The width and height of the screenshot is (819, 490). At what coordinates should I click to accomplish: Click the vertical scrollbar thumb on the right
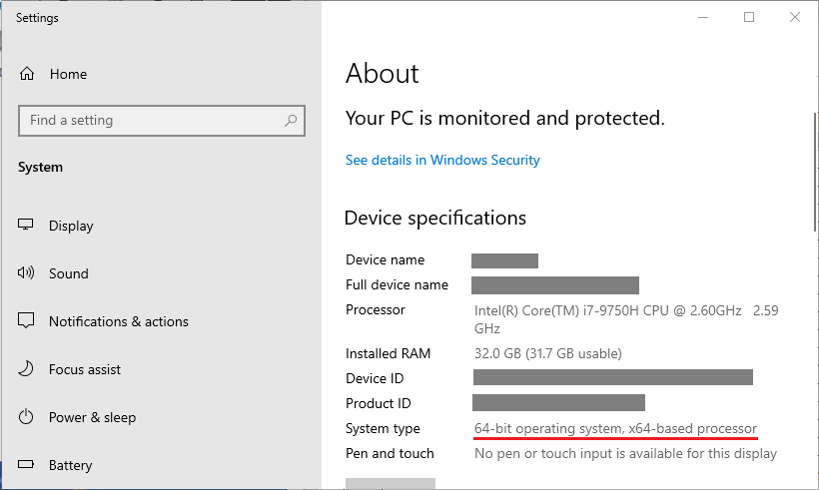[x=815, y=173]
